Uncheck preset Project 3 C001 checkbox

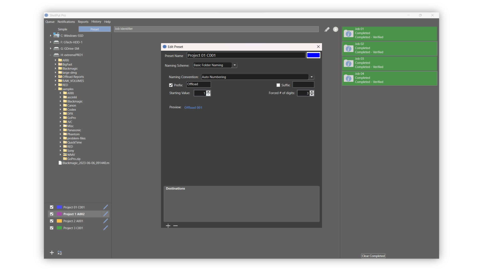[52, 228]
